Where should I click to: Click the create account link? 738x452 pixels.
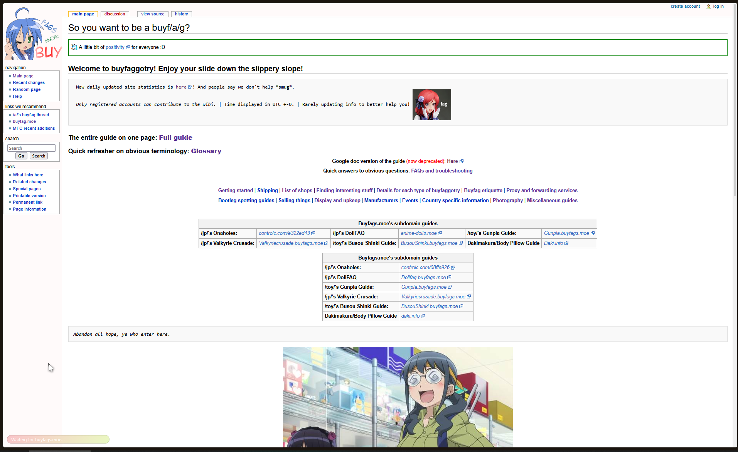point(685,7)
